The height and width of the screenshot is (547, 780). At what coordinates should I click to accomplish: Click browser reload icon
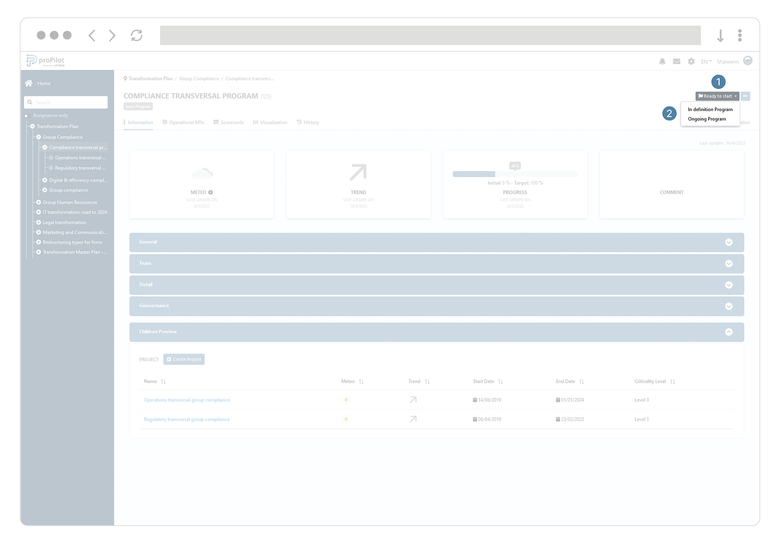click(136, 36)
